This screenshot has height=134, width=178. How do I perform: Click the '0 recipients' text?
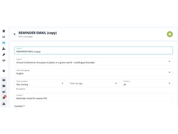[21, 89]
